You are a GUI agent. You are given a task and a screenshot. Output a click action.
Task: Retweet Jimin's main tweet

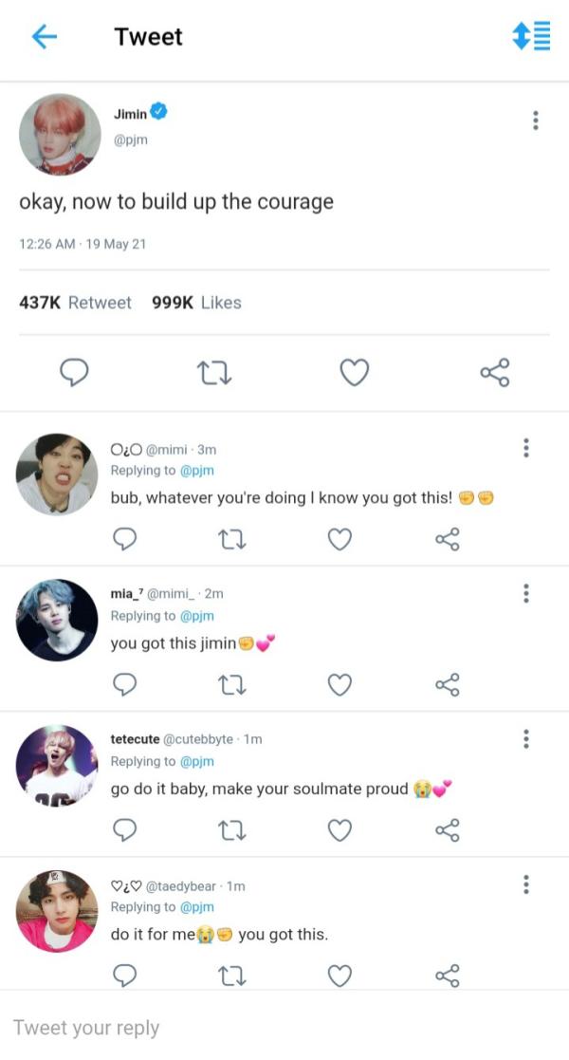click(x=215, y=373)
